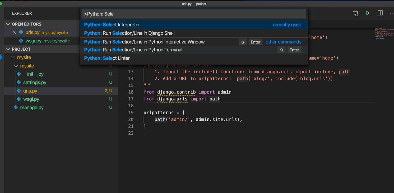394x193 pixels.
Task: Click the editor minimap preview
Action: click(384, 34)
